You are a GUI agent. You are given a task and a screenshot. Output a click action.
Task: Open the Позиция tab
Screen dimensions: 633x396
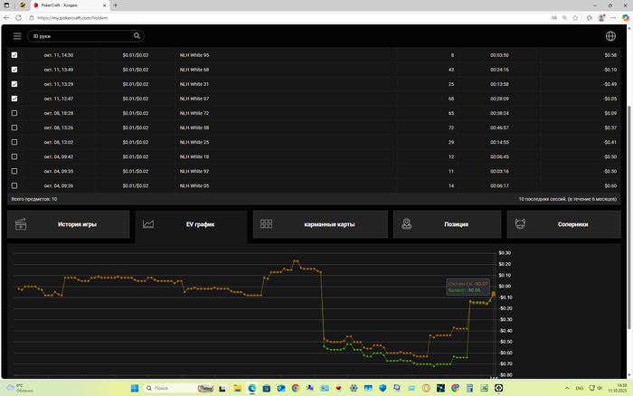tap(447, 224)
